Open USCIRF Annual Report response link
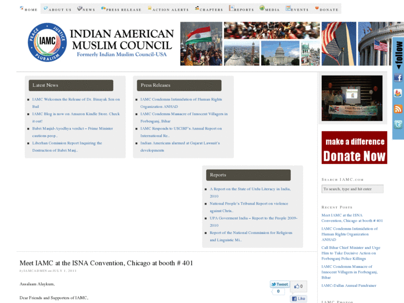Screen dimensions: 404x303 [x=181, y=132]
